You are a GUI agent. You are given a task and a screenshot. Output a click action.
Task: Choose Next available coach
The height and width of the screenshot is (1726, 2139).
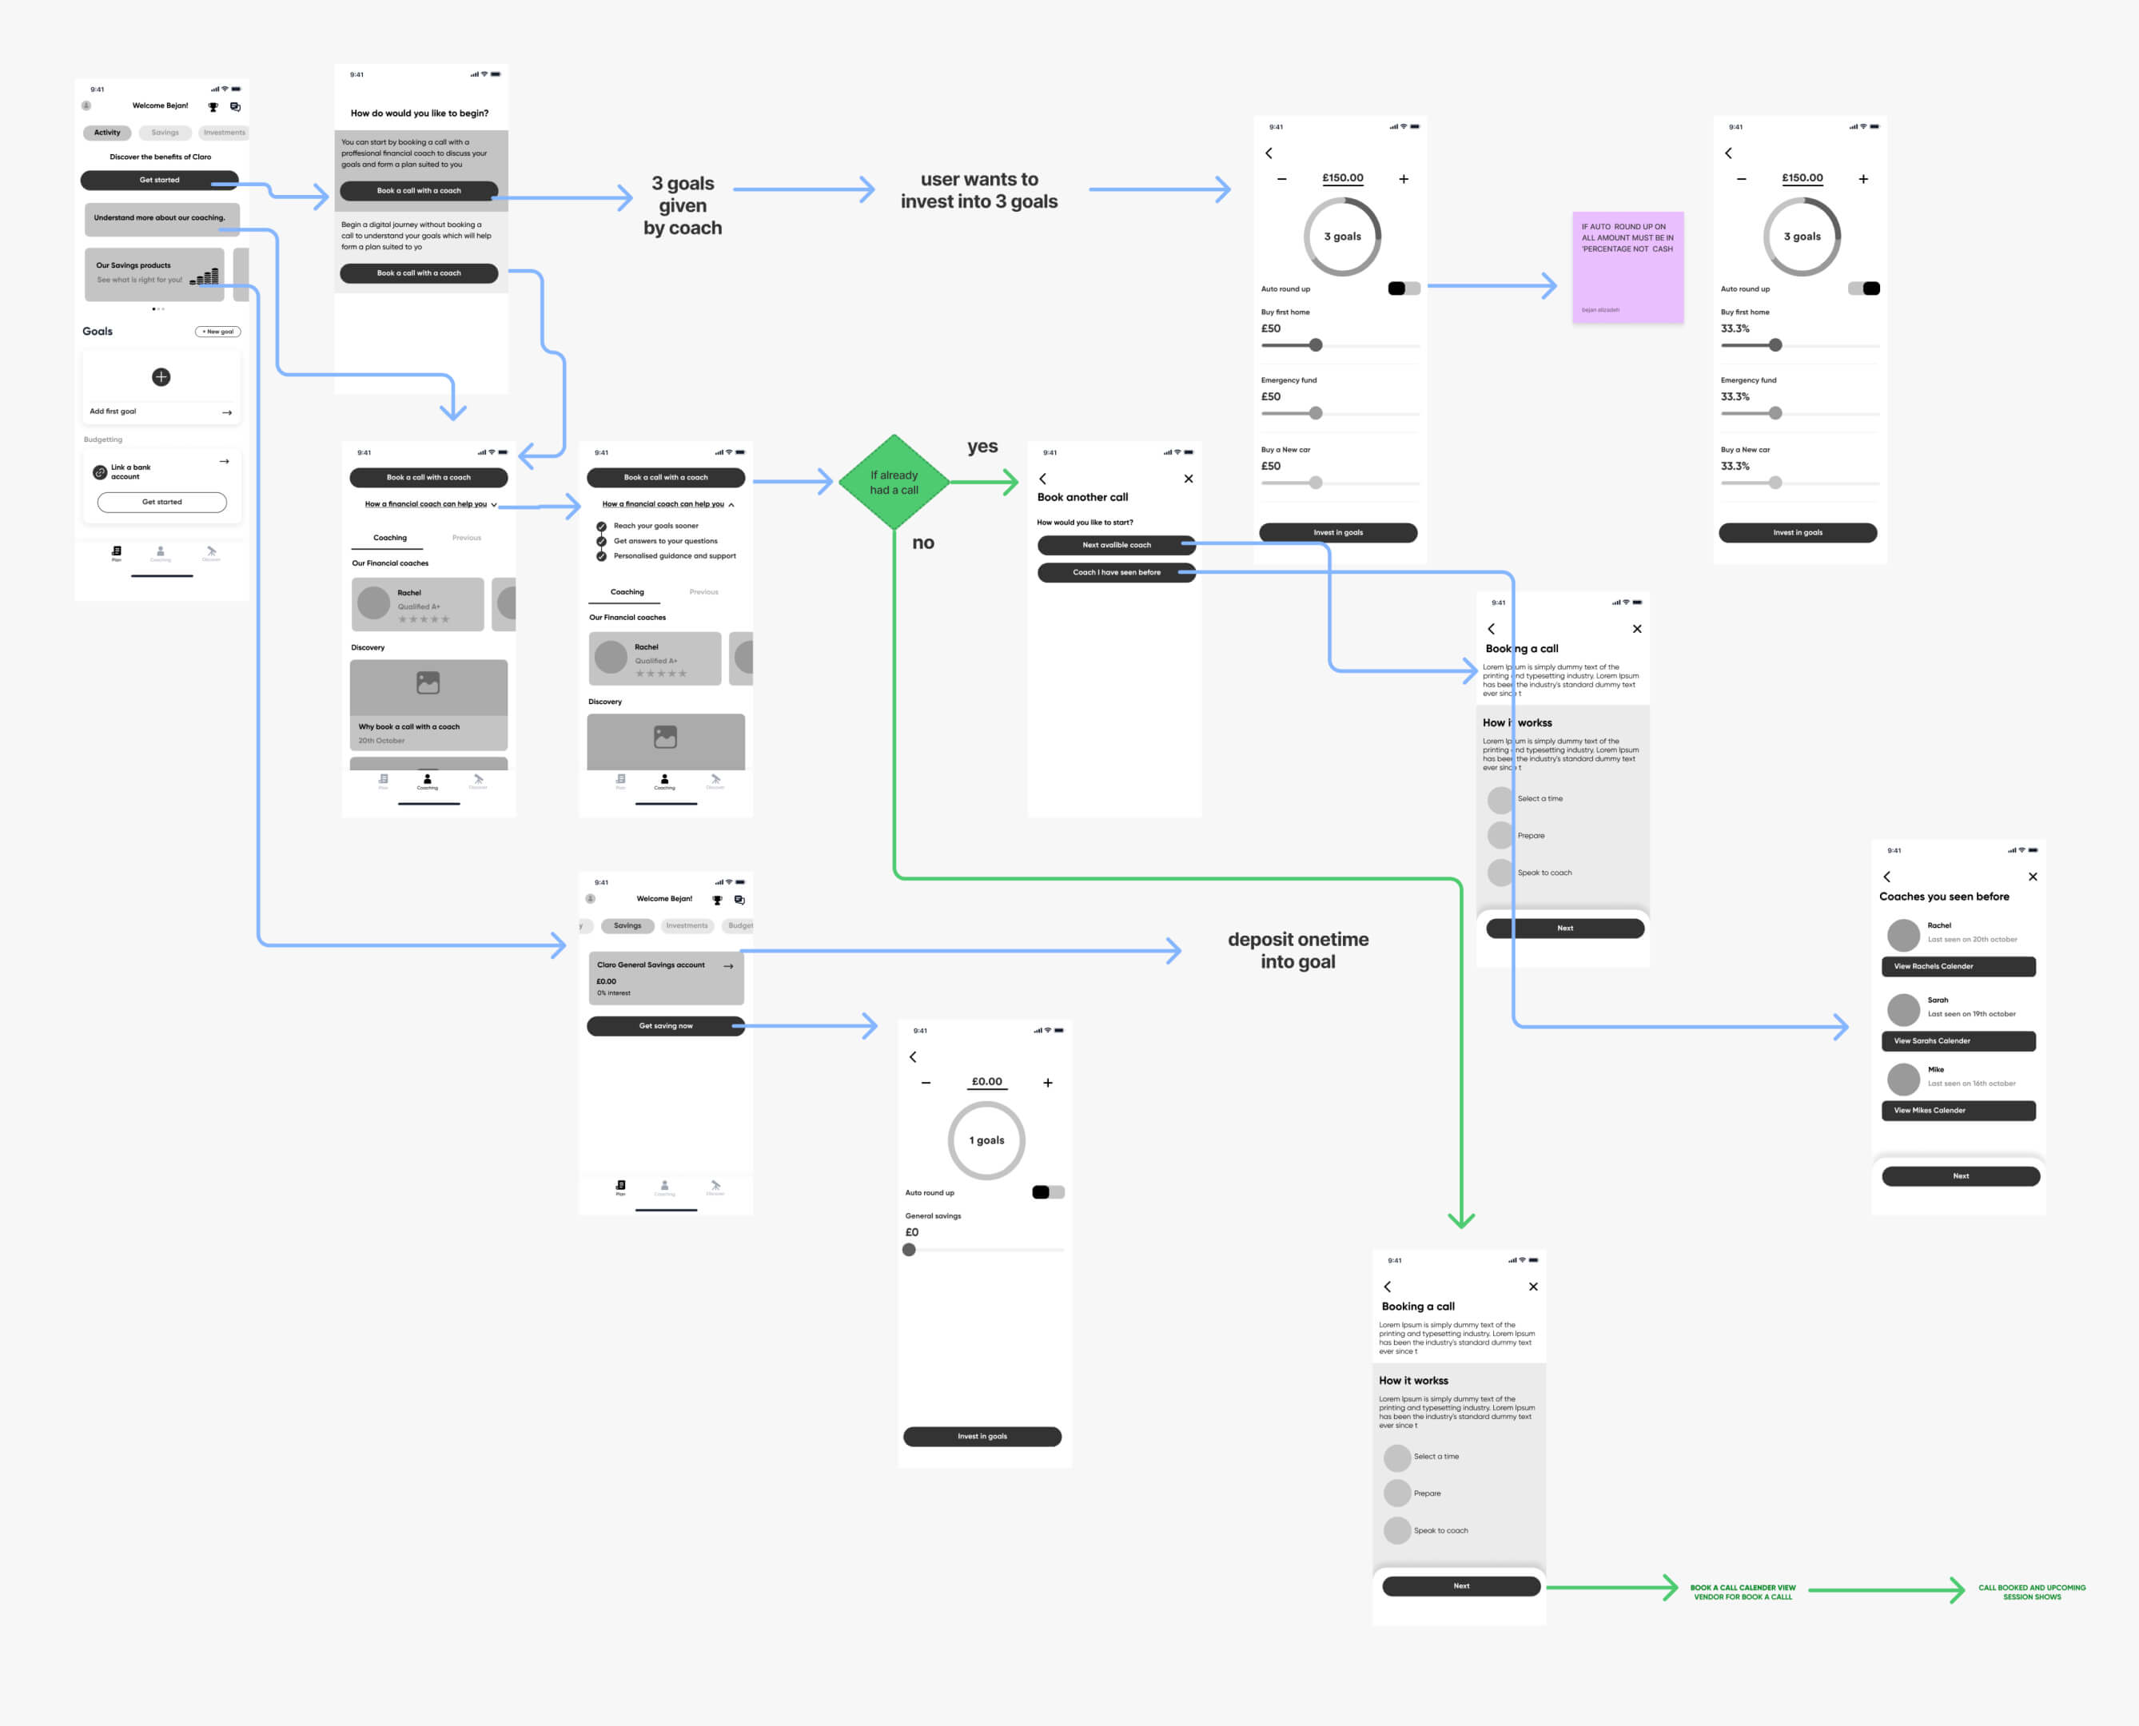pos(1116,545)
